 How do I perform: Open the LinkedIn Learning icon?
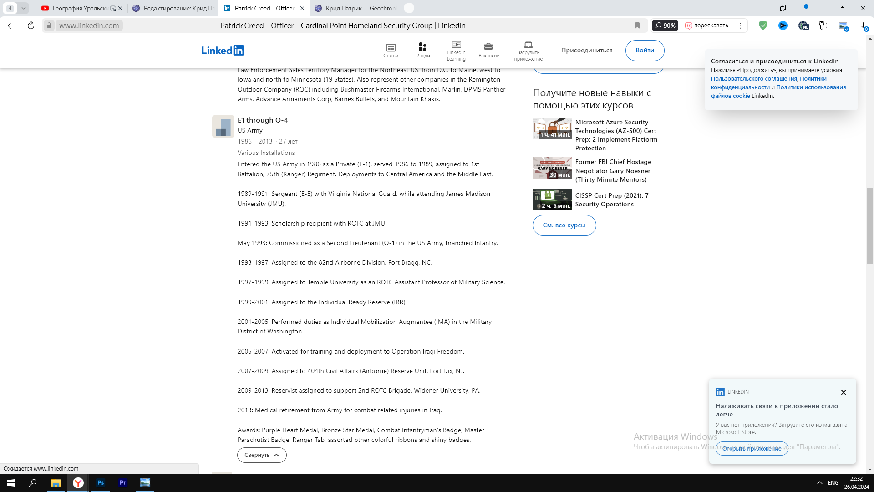point(456,45)
